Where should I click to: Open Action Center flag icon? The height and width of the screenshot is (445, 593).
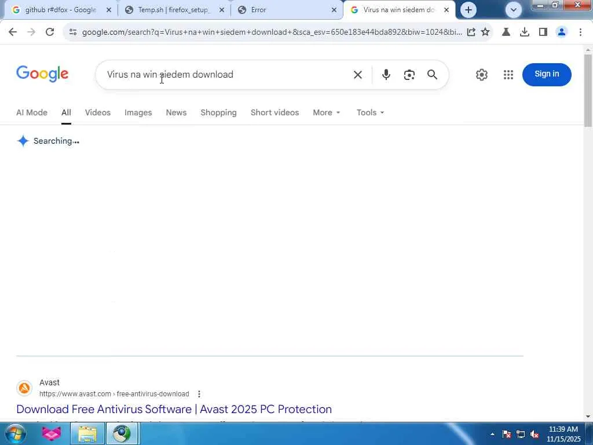tap(507, 435)
